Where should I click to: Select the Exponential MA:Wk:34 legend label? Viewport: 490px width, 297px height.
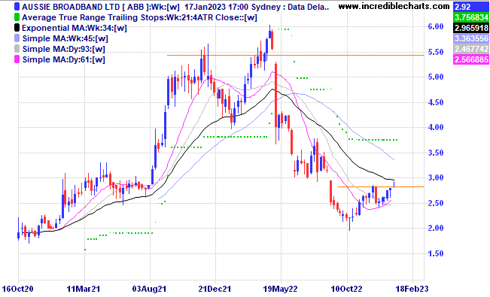[x=75, y=28]
